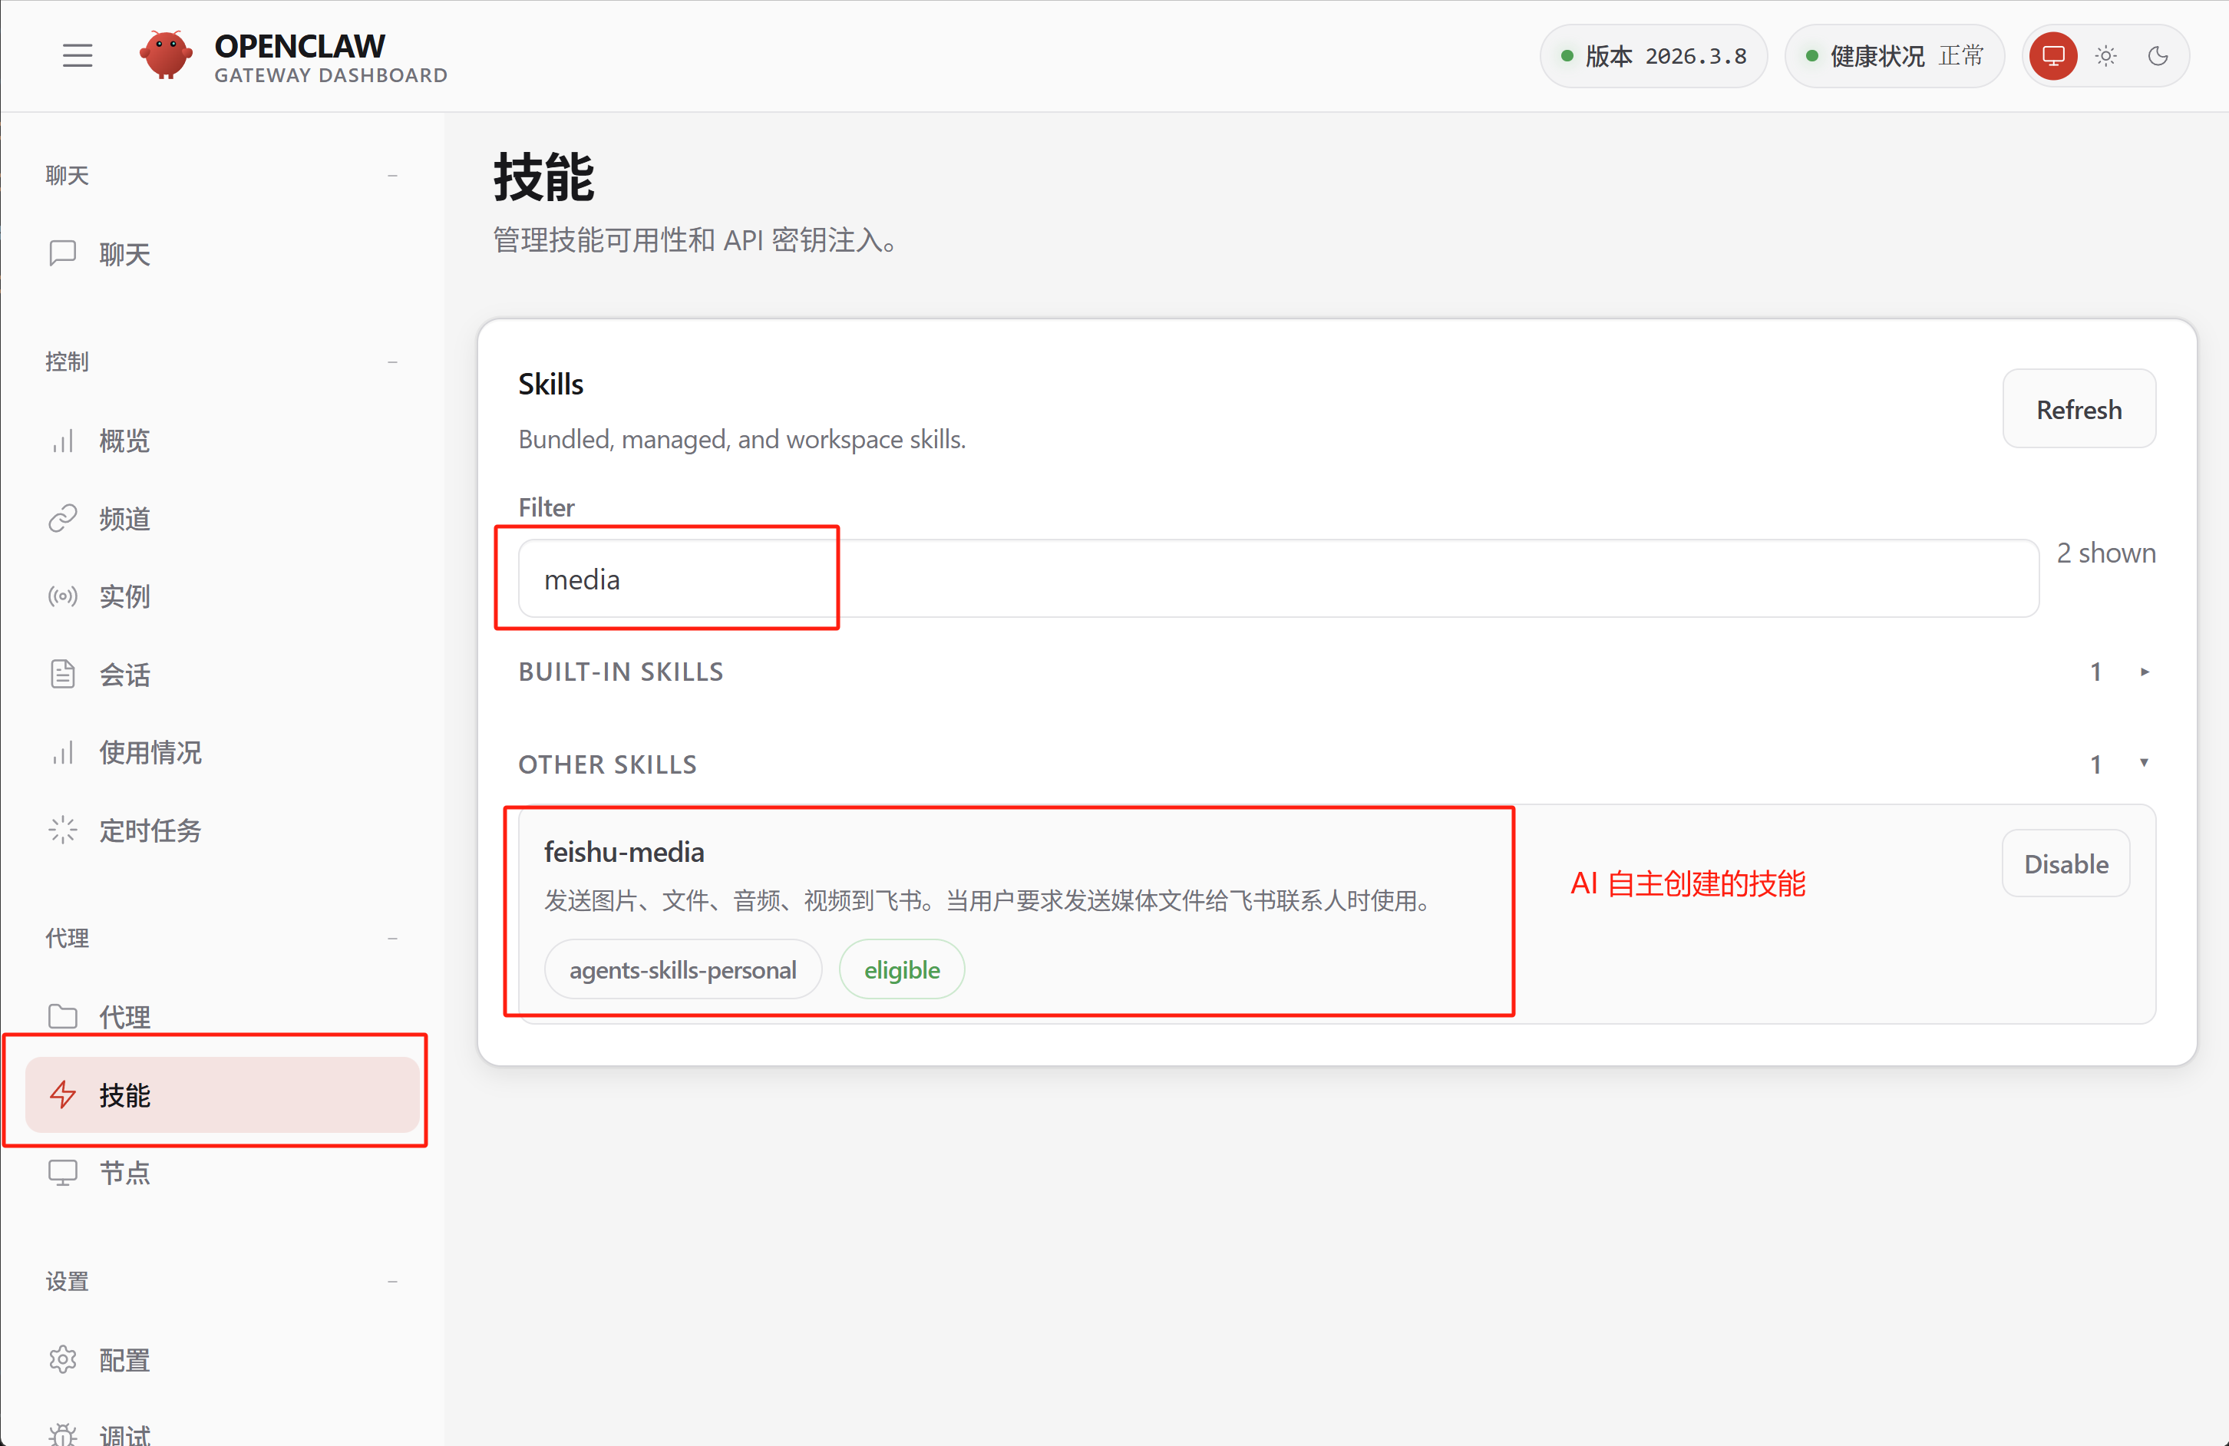The width and height of the screenshot is (2229, 1446).
Task: Collapse the OTHER SKILLS section
Action: 2144,763
